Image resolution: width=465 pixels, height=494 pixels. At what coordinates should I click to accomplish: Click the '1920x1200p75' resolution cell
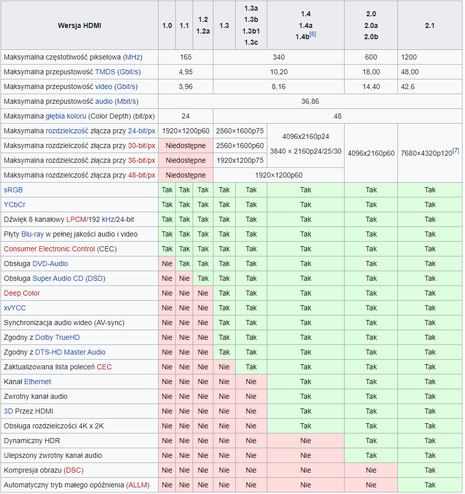click(240, 161)
